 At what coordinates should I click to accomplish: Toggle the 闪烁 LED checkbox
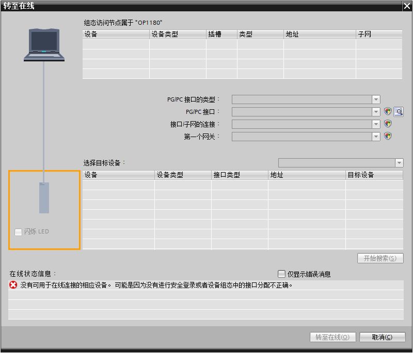pyautogui.click(x=18, y=232)
